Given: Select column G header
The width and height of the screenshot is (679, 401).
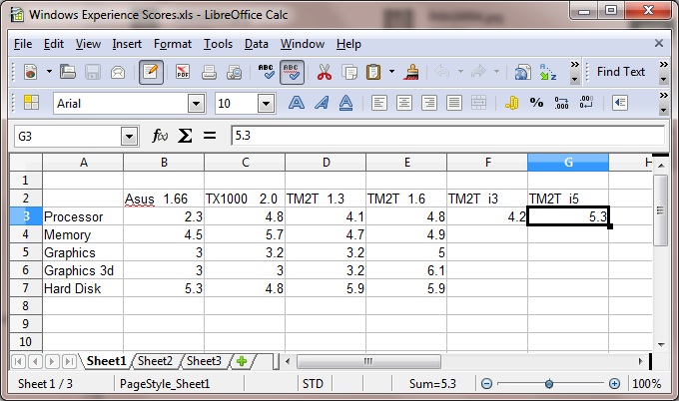Looking at the screenshot, I should [568, 163].
